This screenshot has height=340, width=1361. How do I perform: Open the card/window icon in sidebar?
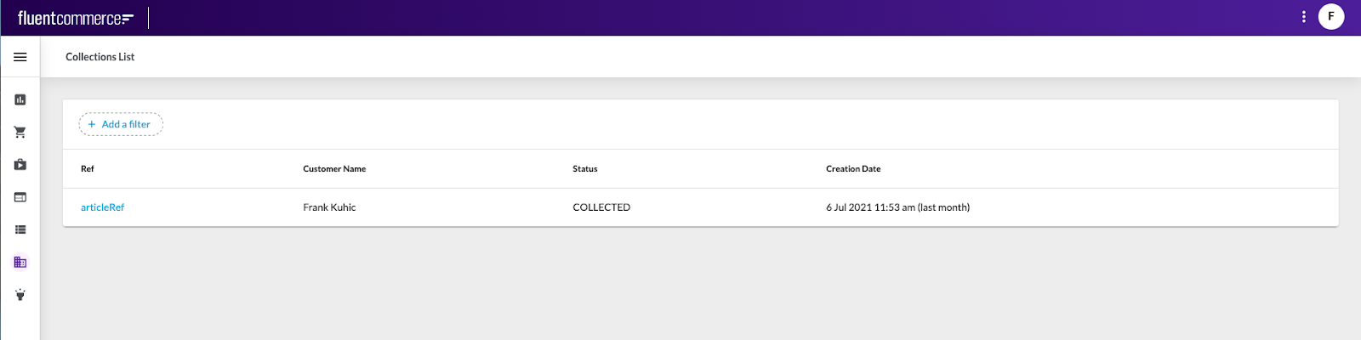pos(20,197)
